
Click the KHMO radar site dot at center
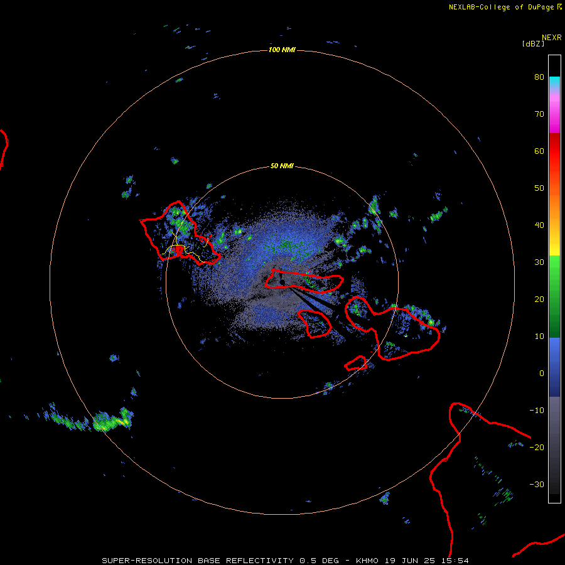[282, 282]
